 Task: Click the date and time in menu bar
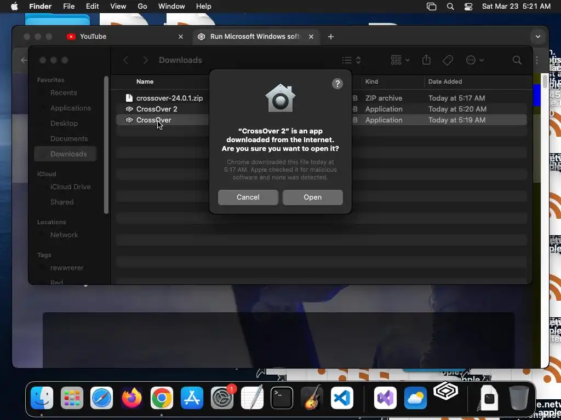[x=516, y=7]
